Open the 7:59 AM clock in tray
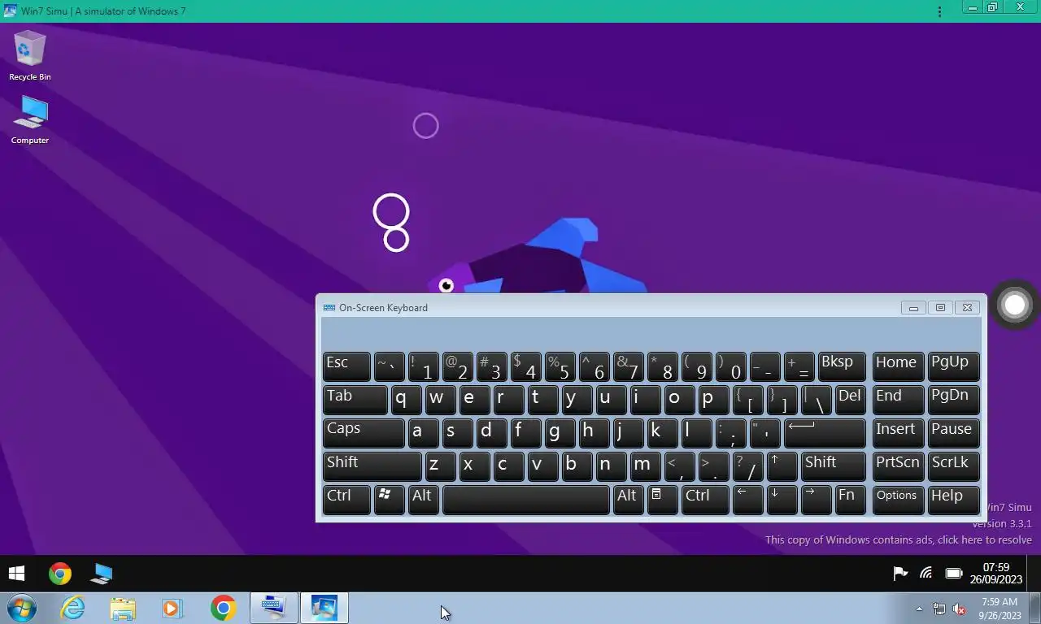 click(1000, 609)
